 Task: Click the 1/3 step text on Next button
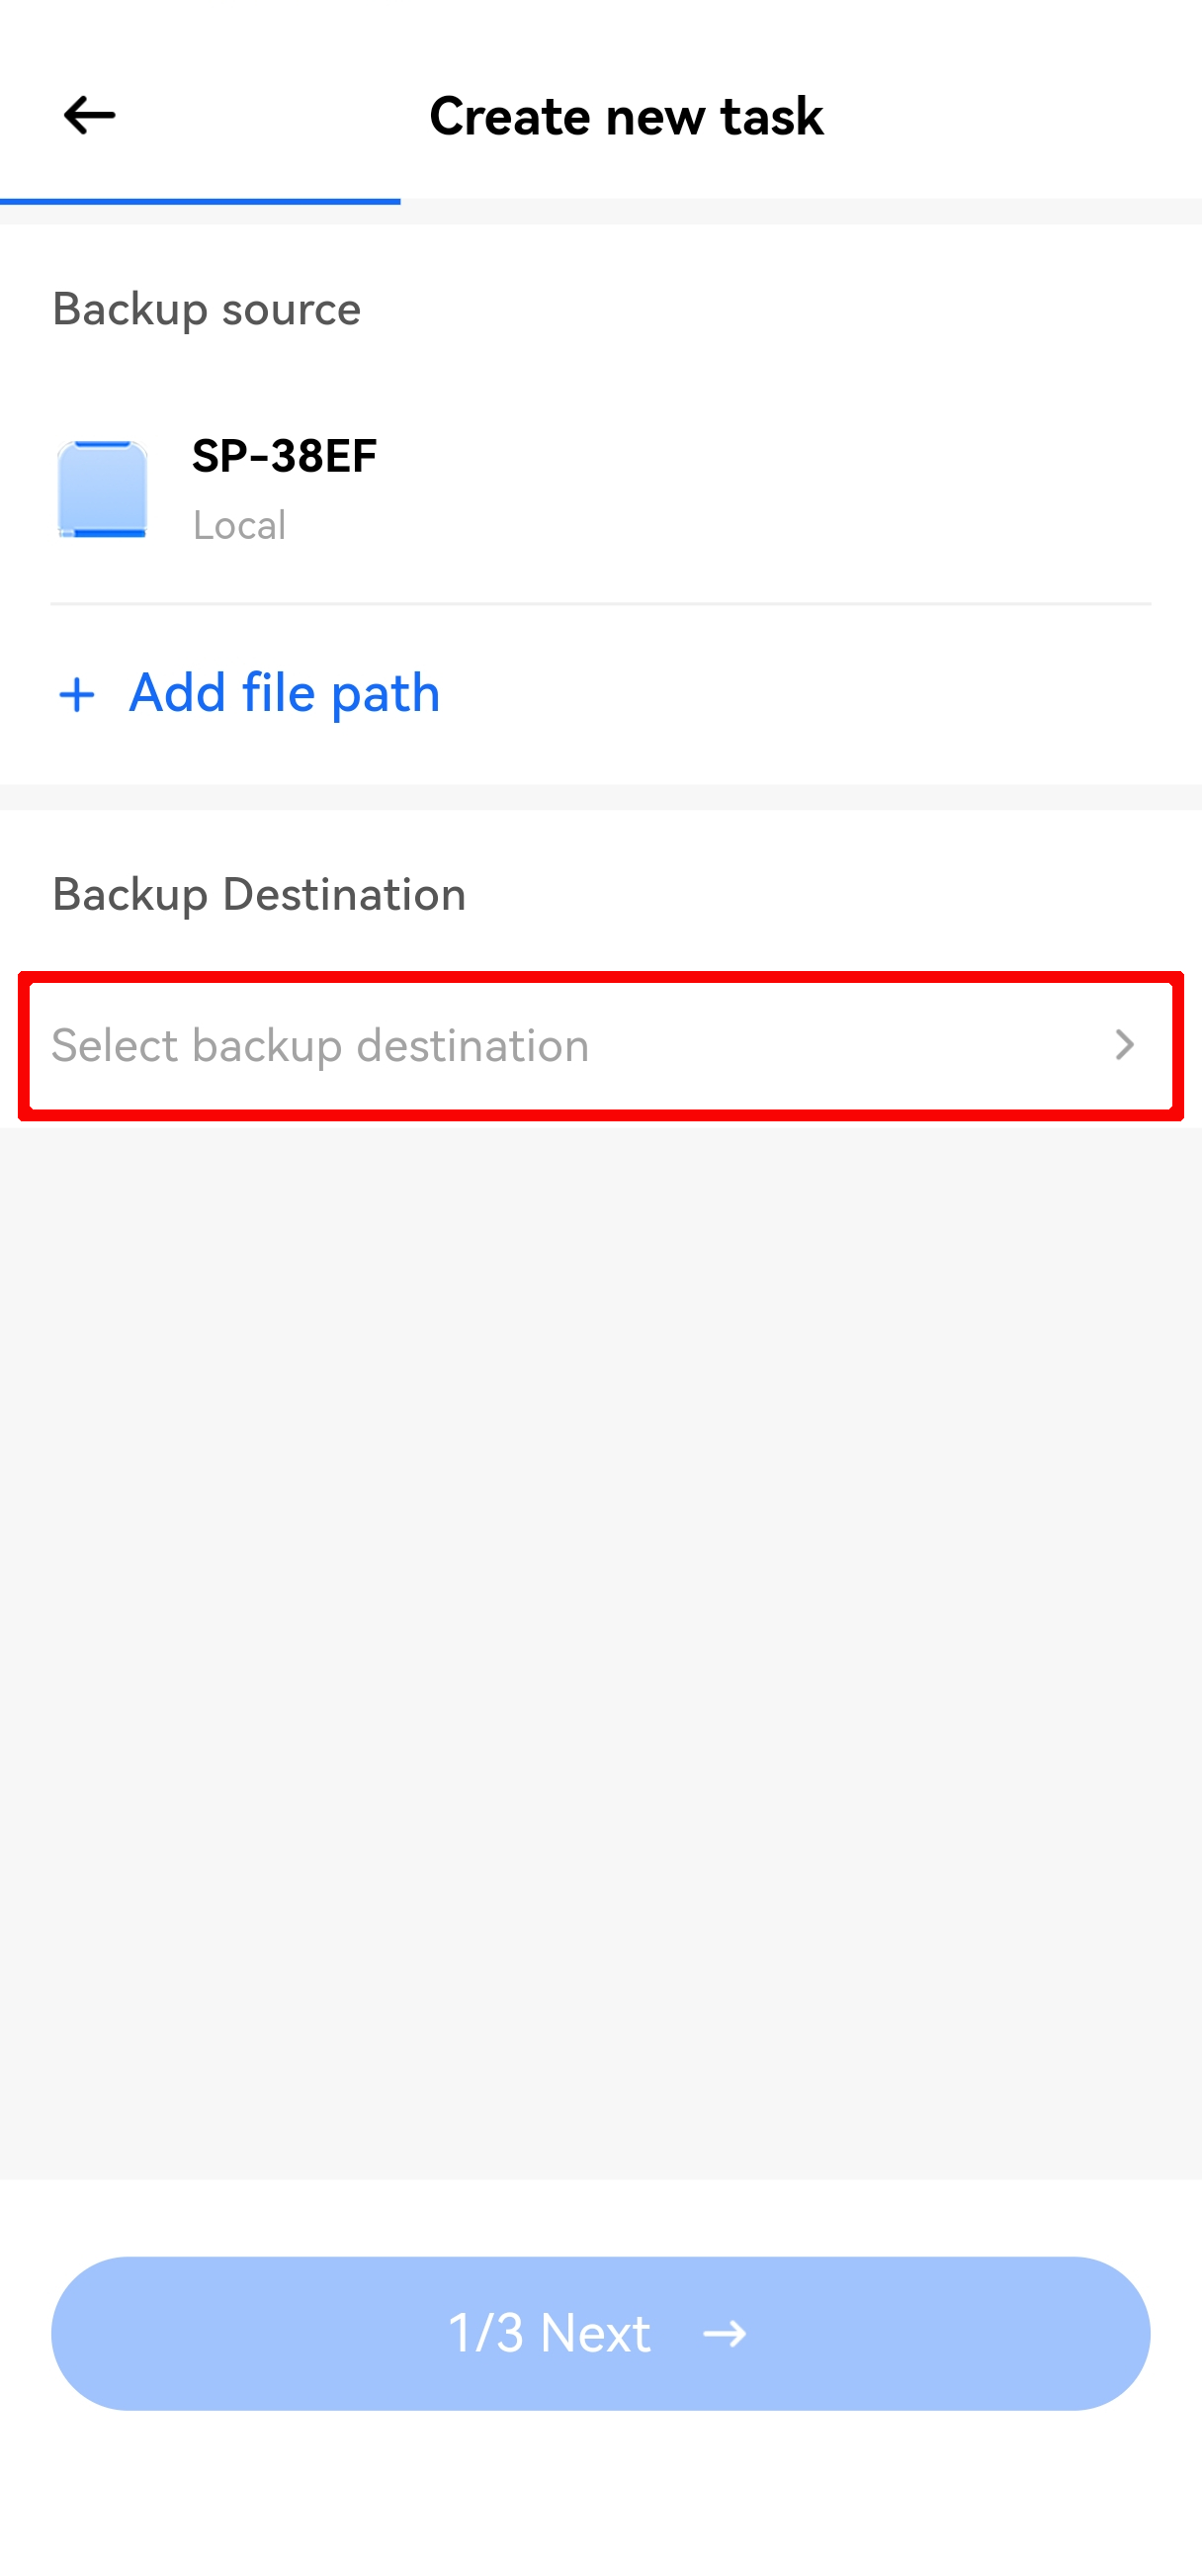click(x=484, y=2334)
